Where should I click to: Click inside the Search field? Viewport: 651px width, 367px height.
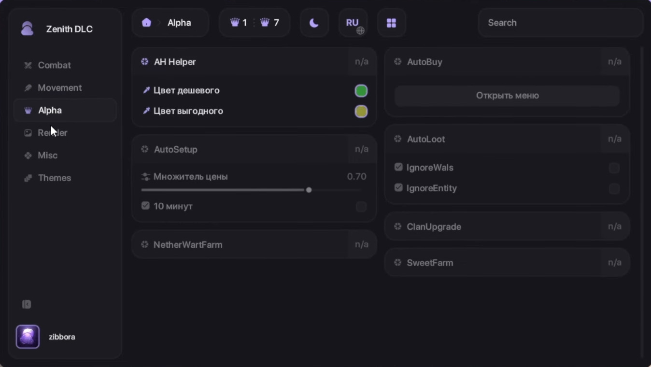(x=560, y=23)
